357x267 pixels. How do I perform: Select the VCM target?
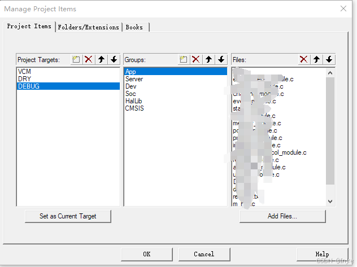(x=68, y=72)
